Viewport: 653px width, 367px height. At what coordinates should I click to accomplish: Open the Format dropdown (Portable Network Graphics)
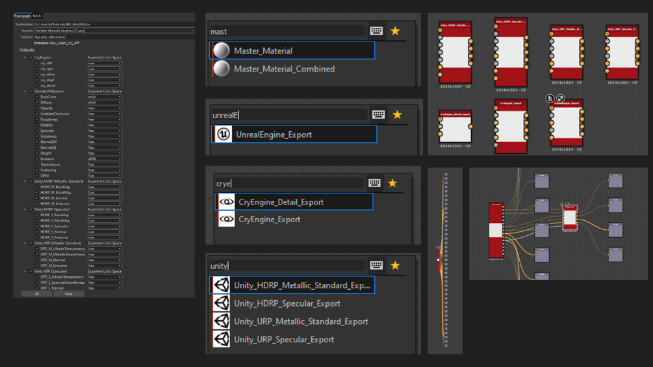114,31
